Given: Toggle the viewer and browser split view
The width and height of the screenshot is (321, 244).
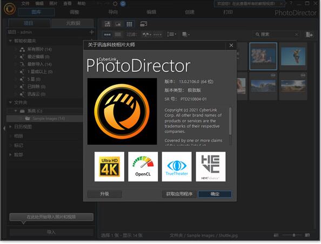Looking at the screenshot, I should 108,24.
